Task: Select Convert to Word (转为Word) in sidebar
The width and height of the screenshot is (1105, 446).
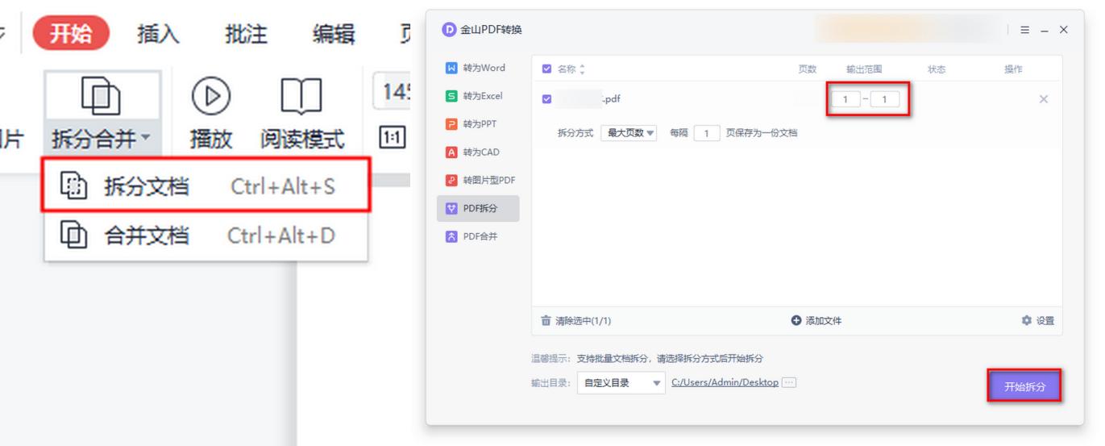Action: [480, 68]
